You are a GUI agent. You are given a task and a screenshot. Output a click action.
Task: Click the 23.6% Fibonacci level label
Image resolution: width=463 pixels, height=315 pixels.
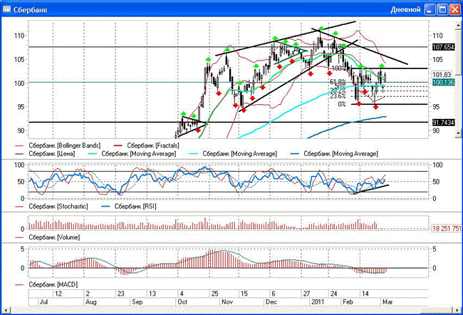(338, 96)
